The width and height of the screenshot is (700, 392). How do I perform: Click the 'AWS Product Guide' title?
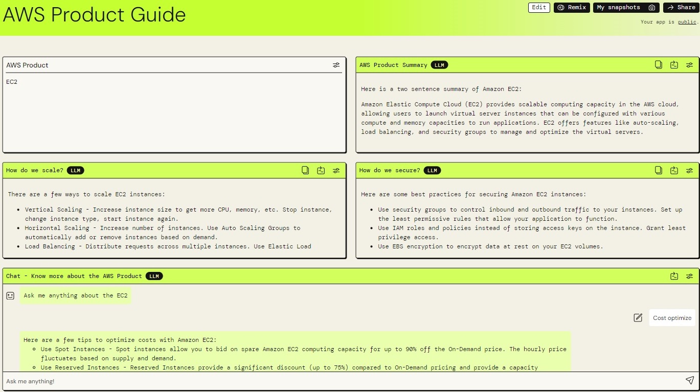(x=95, y=14)
